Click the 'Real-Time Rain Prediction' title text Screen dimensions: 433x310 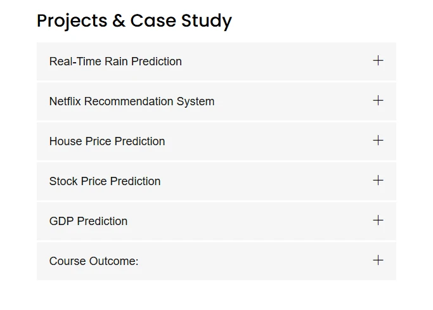pyautogui.click(x=115, y=61)
